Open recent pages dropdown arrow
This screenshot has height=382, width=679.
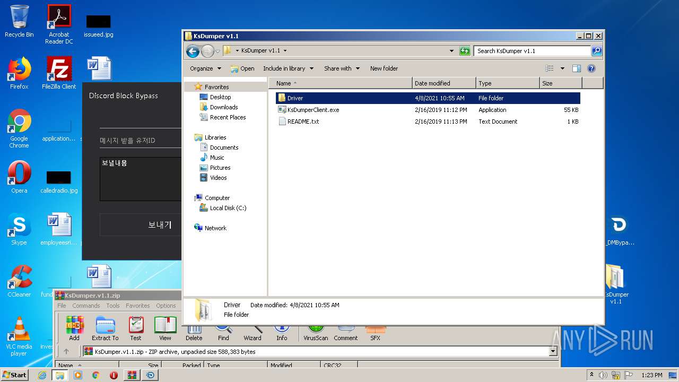tap(217, 51)
